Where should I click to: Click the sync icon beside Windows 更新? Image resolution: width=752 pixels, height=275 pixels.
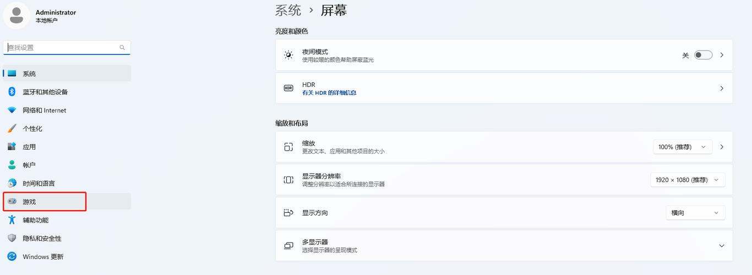(12, 256)
